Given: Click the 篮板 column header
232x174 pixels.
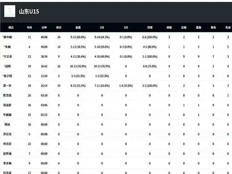Looking at the screenshot, I should click(198, 27).
